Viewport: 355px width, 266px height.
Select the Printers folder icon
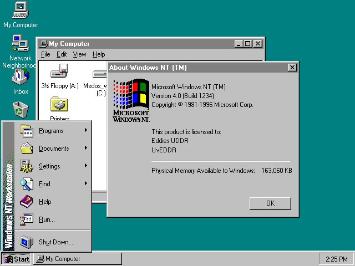coord(59,105)
